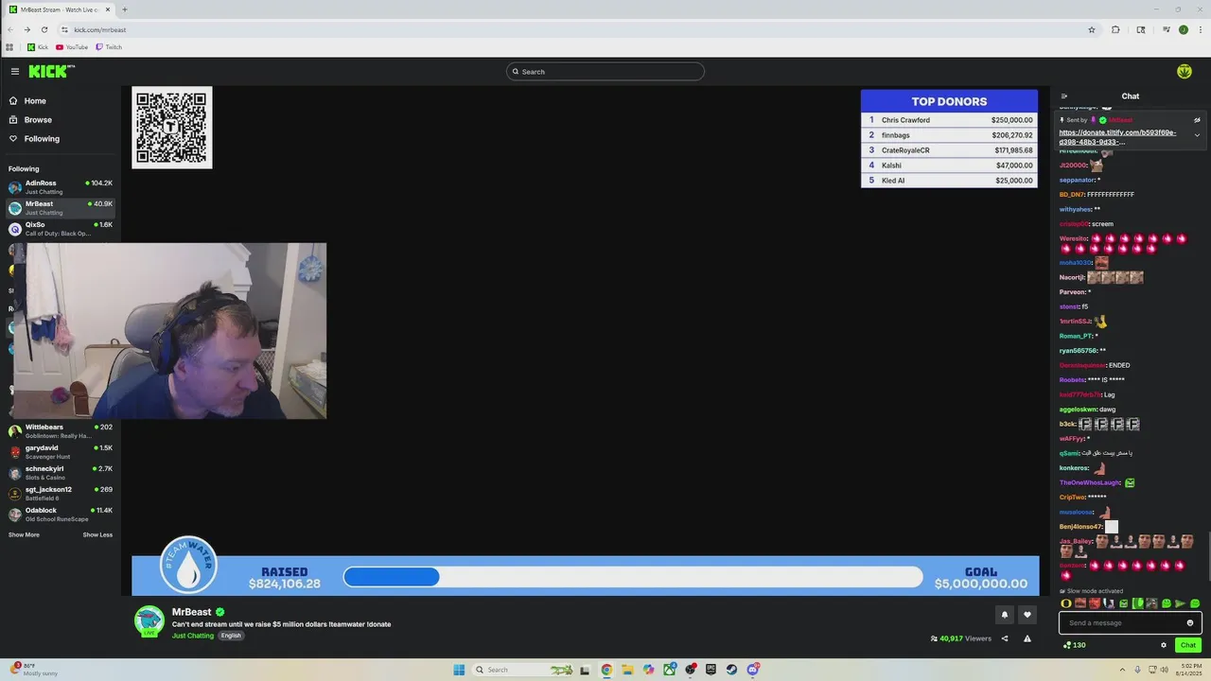This screenshot has height=681, width=1211.
Task: Select the green play-arrow emote
Action: pyautogui.click(x=1180, y=603)
